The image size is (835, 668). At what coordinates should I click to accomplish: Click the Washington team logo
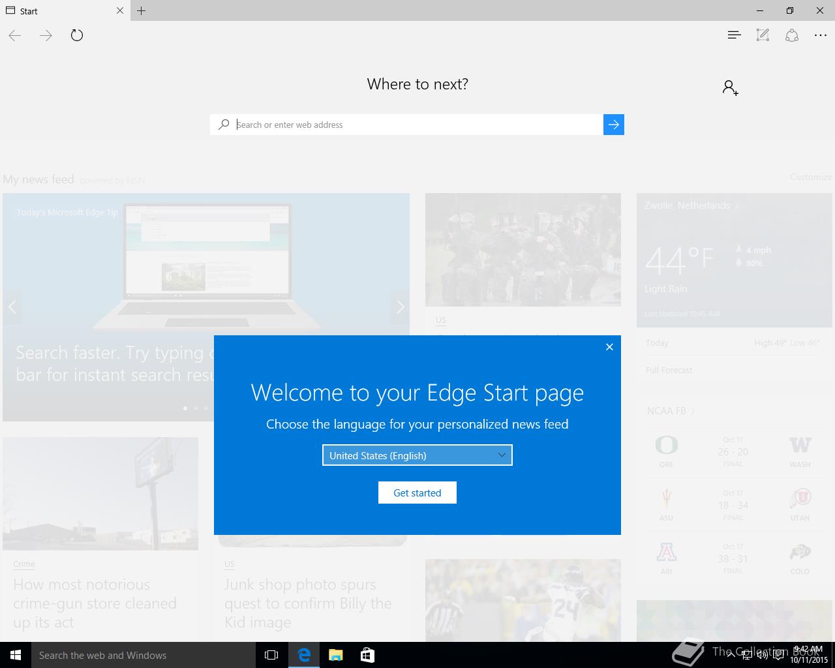tap(800, 446)
